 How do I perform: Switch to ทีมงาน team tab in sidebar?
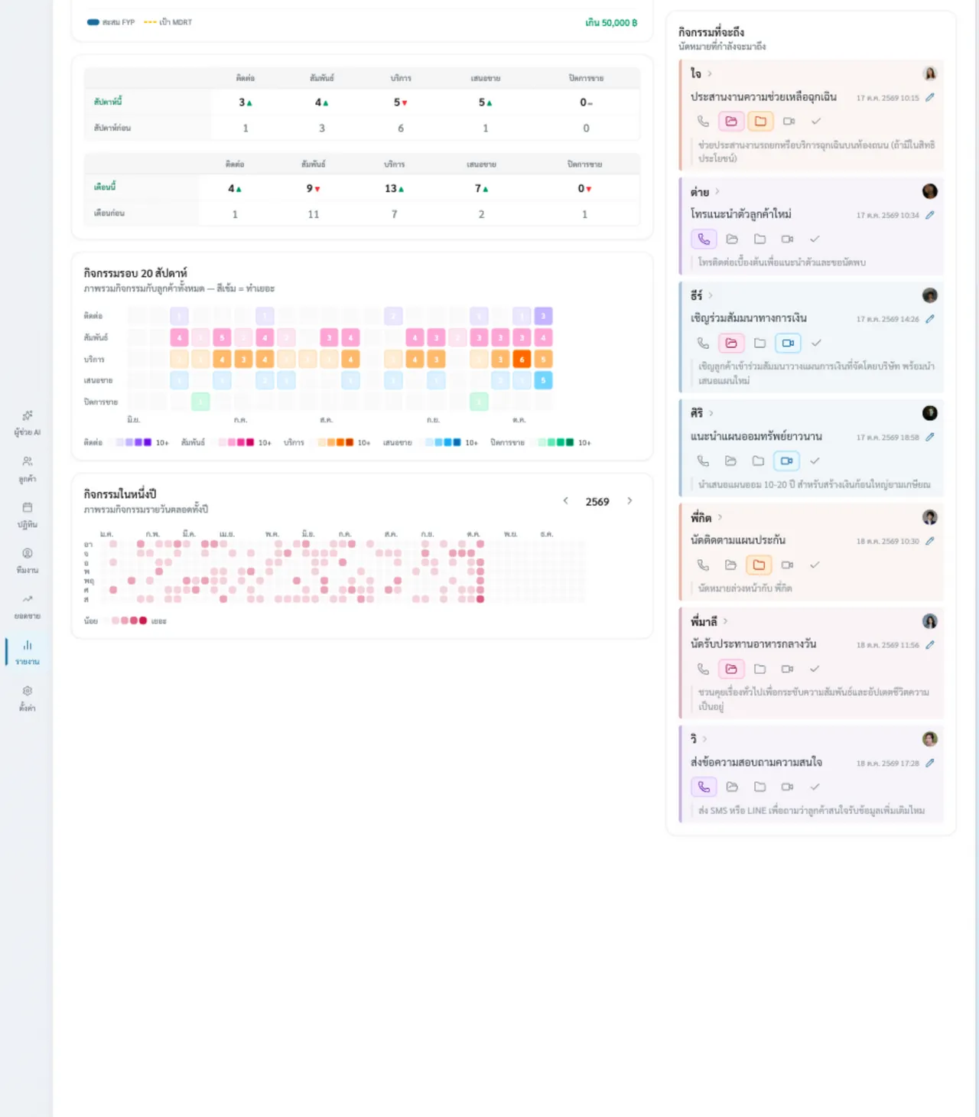(x=27, y=561)
